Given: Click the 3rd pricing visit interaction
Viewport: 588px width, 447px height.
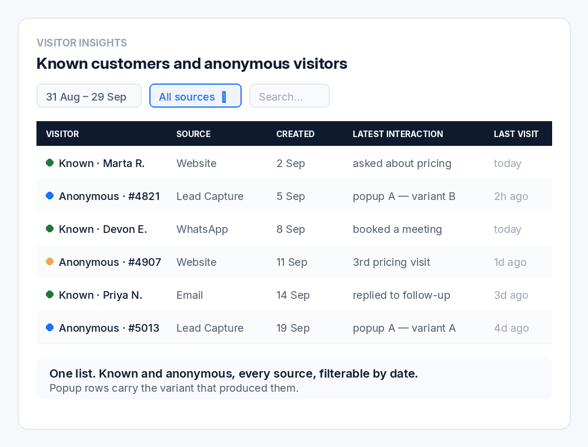Looking at the screenshot, I should (392, 262).
